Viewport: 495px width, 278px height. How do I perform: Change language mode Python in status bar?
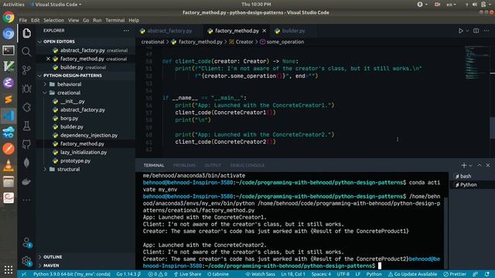tap(374, 274)
